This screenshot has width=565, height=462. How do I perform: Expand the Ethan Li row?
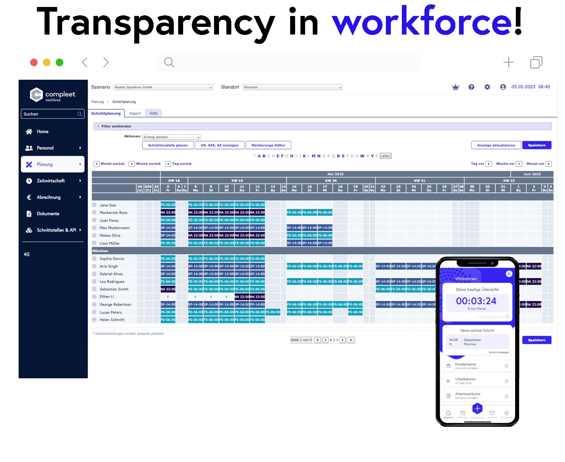click(x=94, y=297)
